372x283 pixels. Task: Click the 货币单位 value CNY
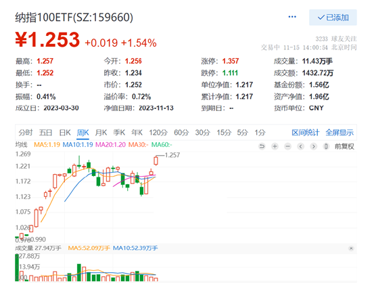coord(317,108)
